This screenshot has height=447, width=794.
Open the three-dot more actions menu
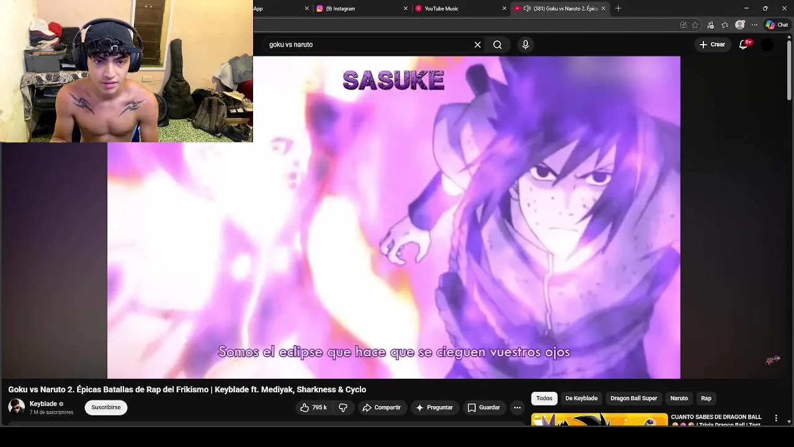517,408
